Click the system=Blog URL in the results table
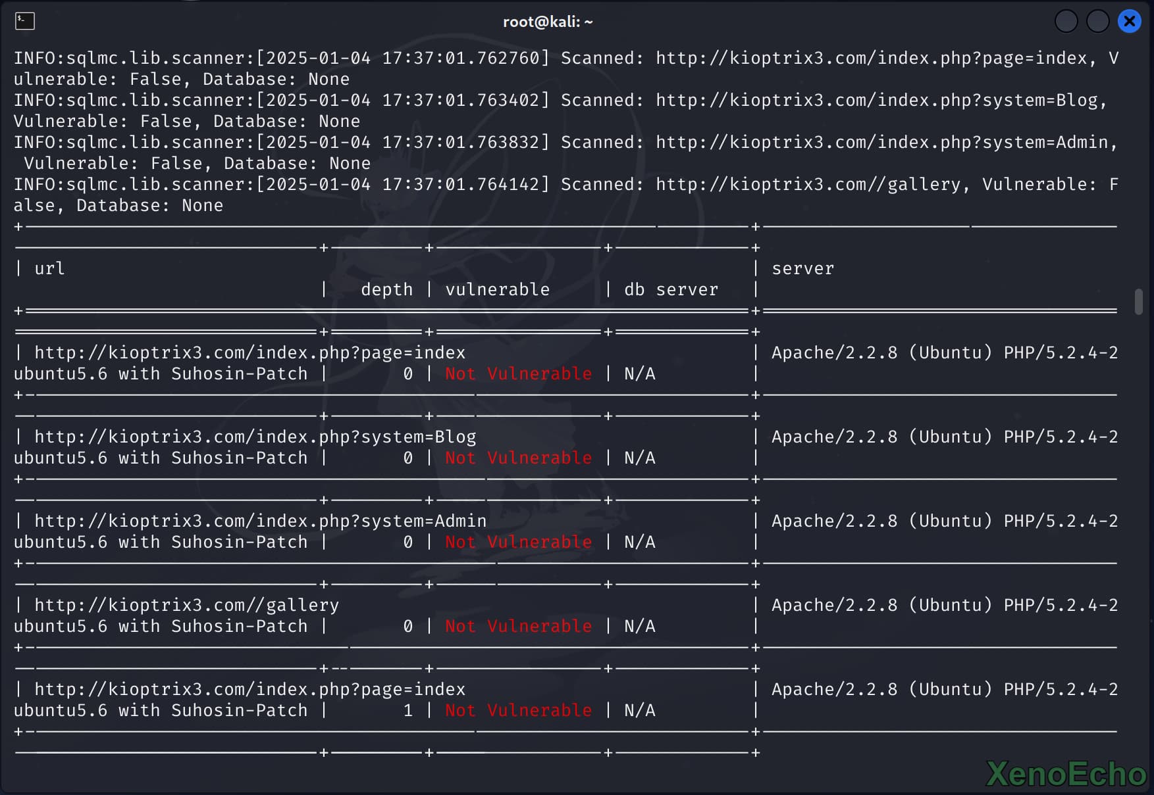The width and height of the screenshot is (1154, 795). [x=255, y=437]
